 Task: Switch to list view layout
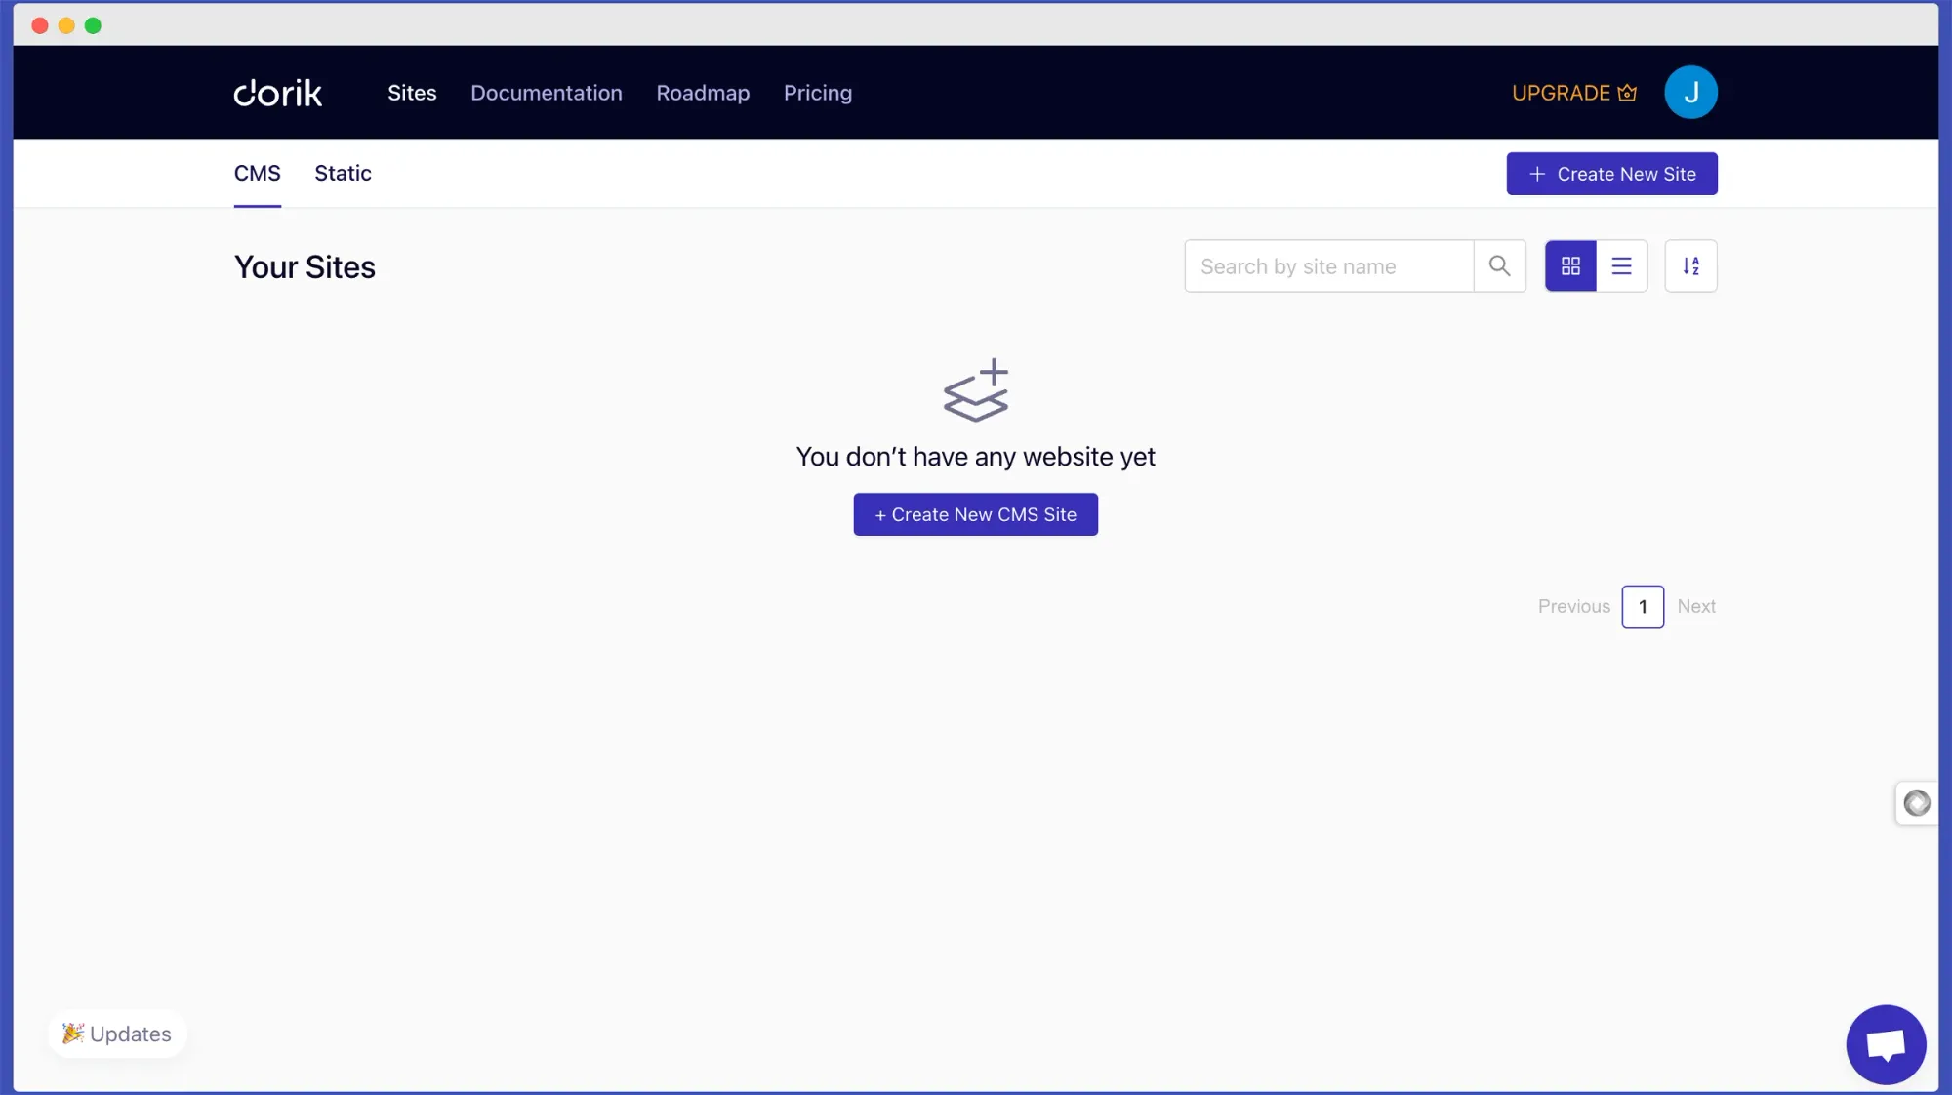[x=1621, y=265]
